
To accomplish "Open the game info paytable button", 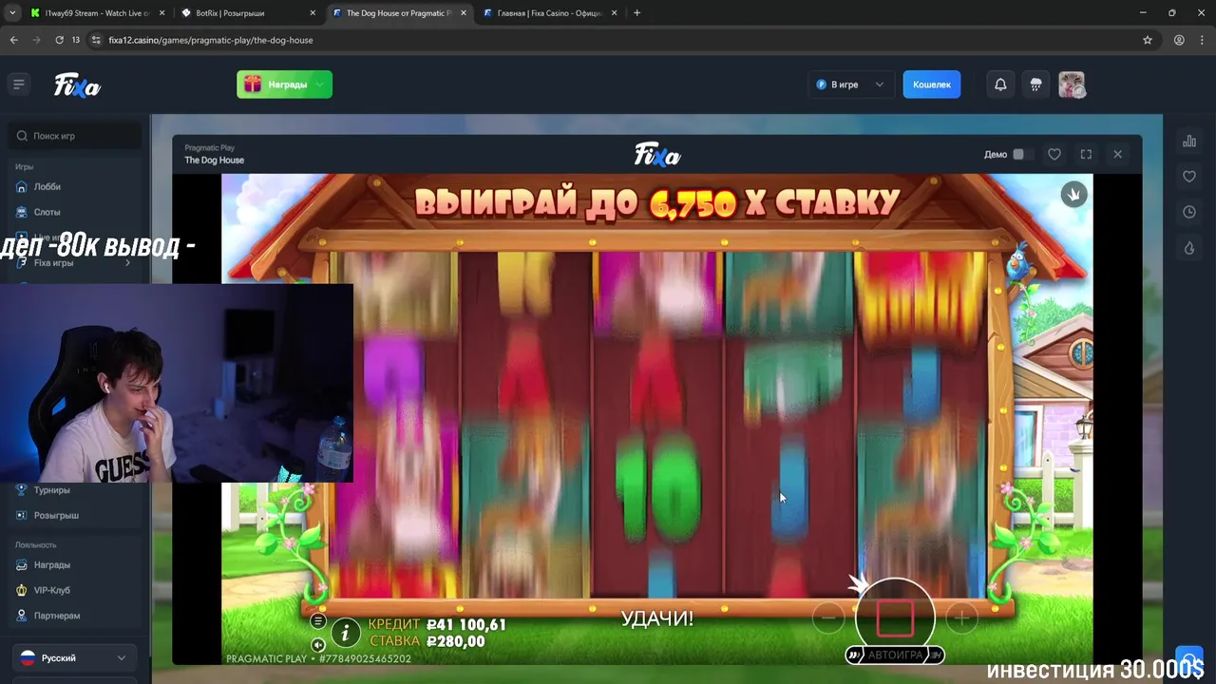I will click(x=346, y=633).
